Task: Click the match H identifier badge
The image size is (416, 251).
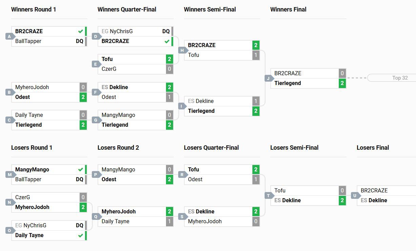Action: click(x=182, y=50)
